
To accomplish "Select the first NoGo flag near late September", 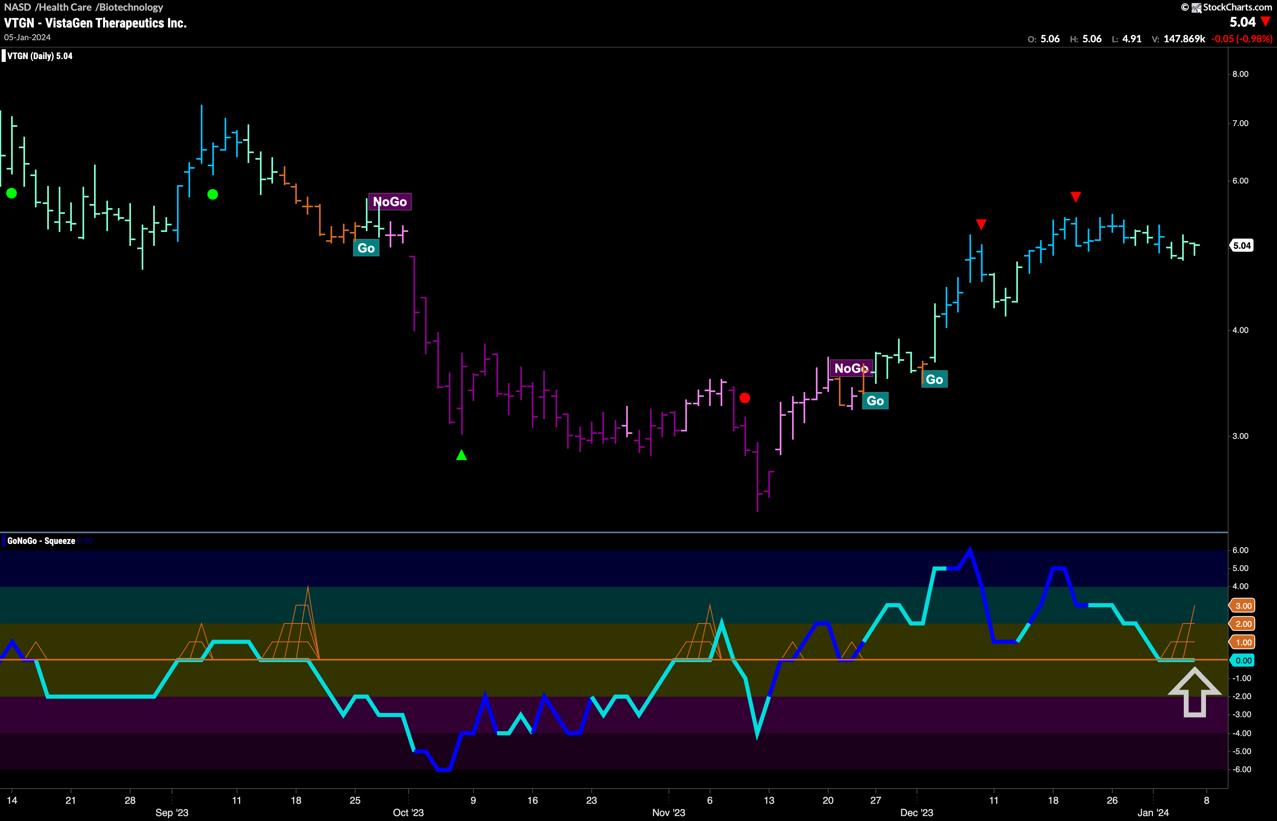I will point(390,202).
